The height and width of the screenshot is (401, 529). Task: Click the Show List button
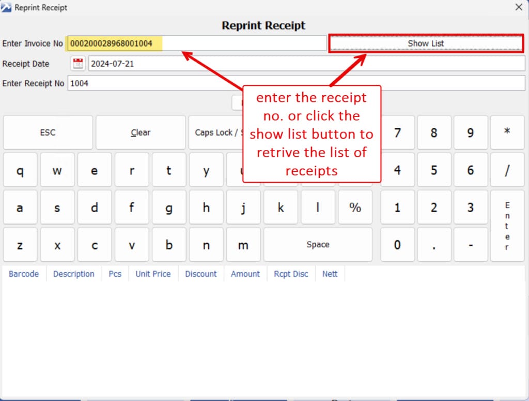click(426, 43)
